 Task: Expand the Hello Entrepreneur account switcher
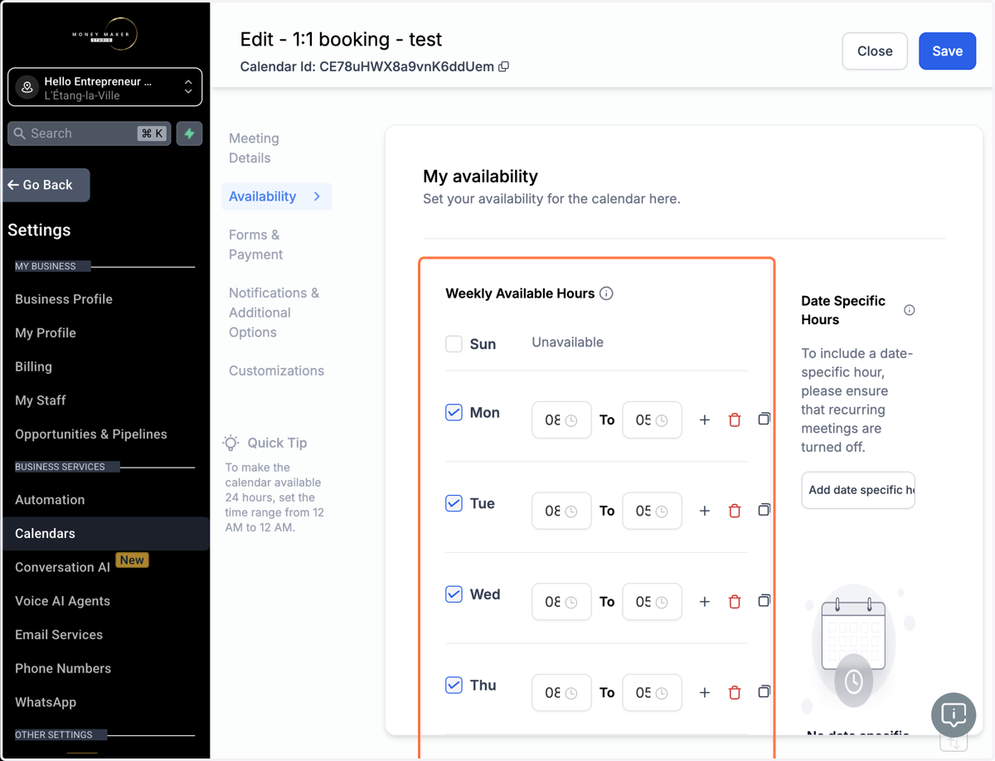104,87
